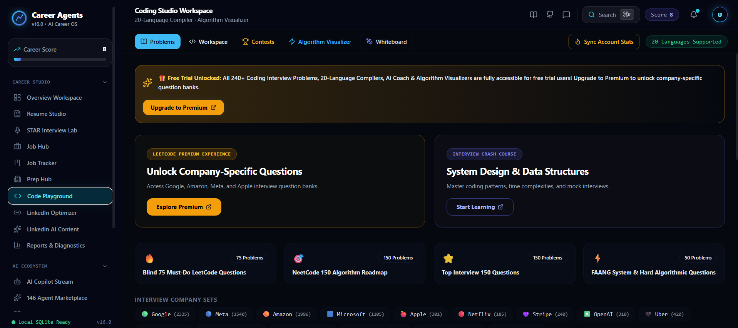Collapse the AI Ecosystem section
This screenshot has height=328, width=738.
[x=105, y=266]
